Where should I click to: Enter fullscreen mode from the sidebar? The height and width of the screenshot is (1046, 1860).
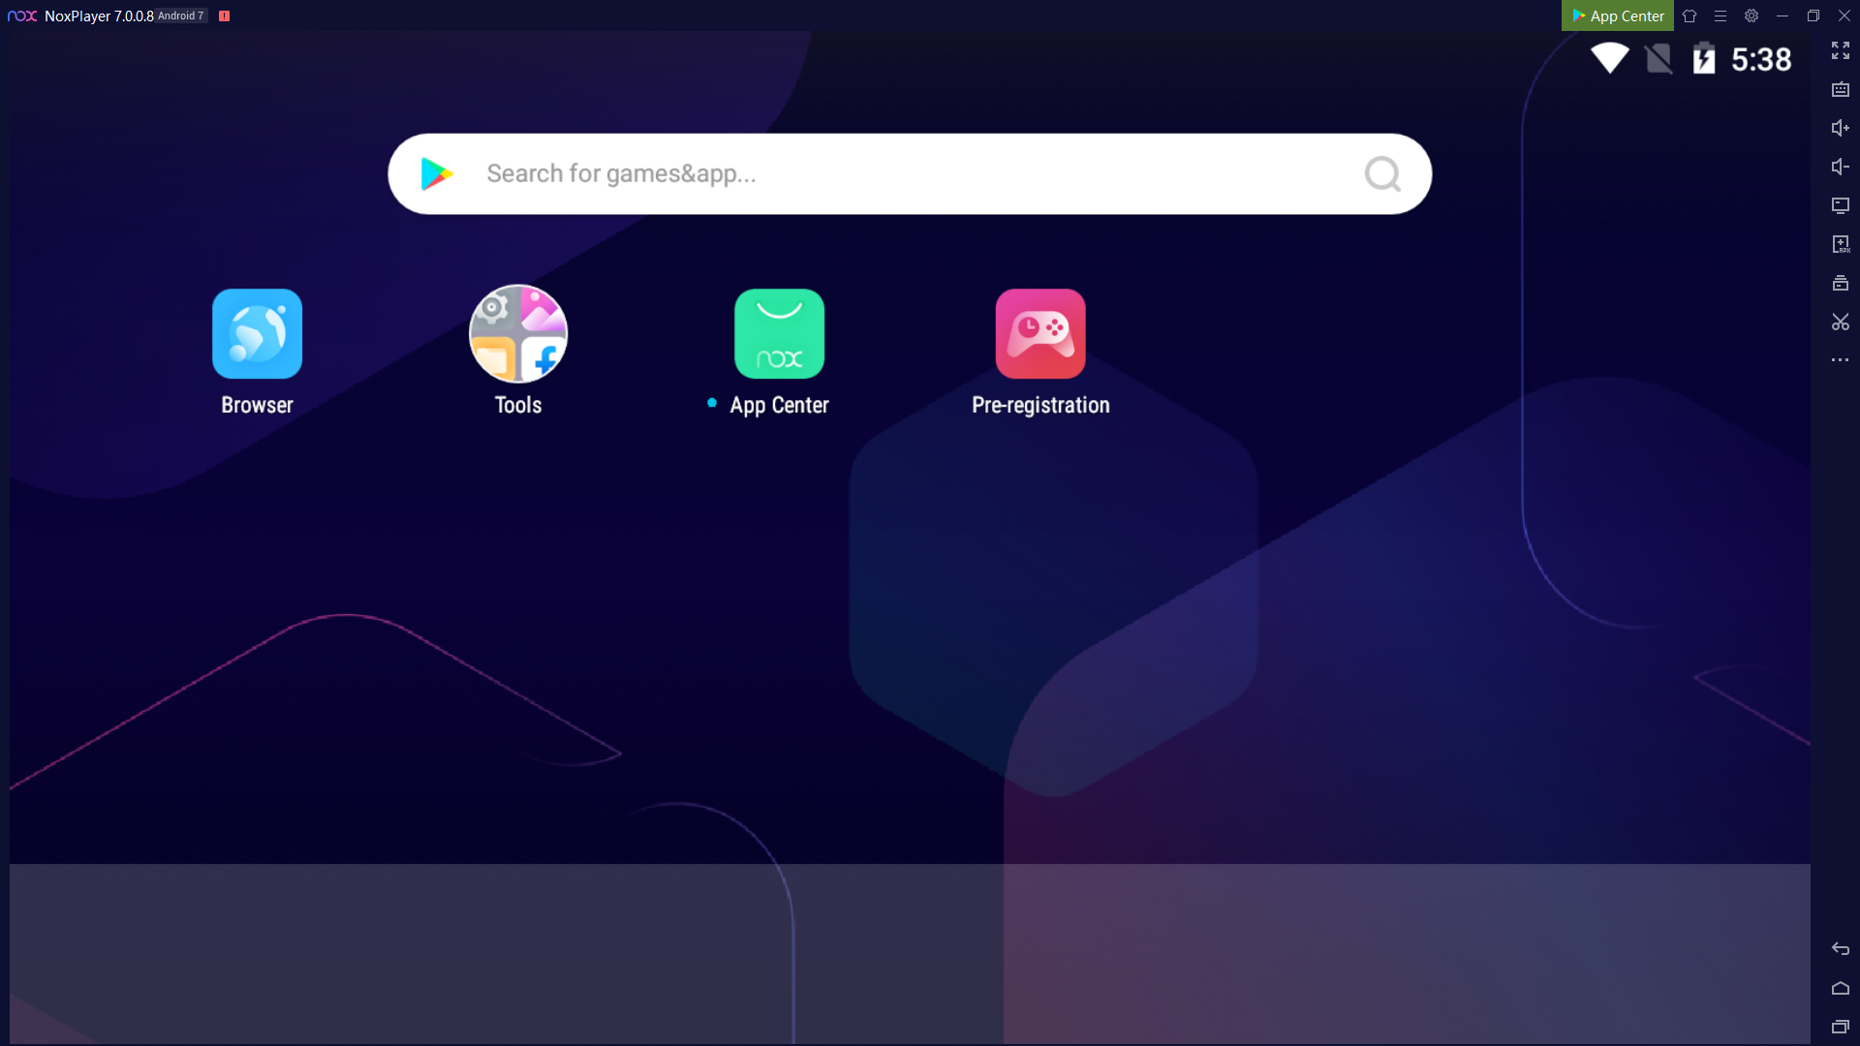(1840, 50)
